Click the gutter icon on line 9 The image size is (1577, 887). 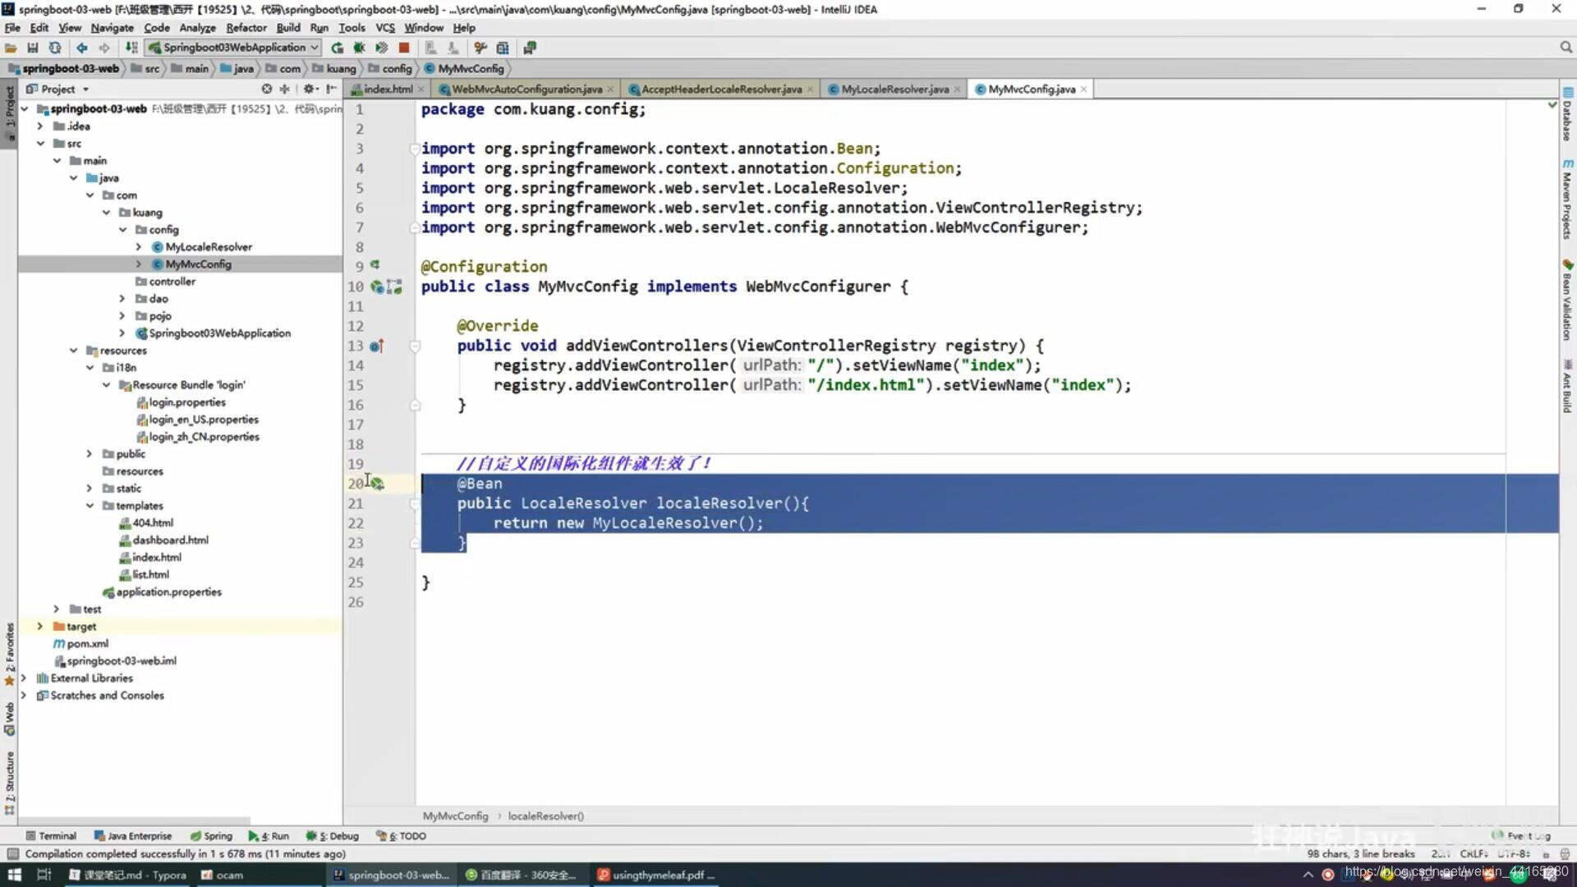375,264
